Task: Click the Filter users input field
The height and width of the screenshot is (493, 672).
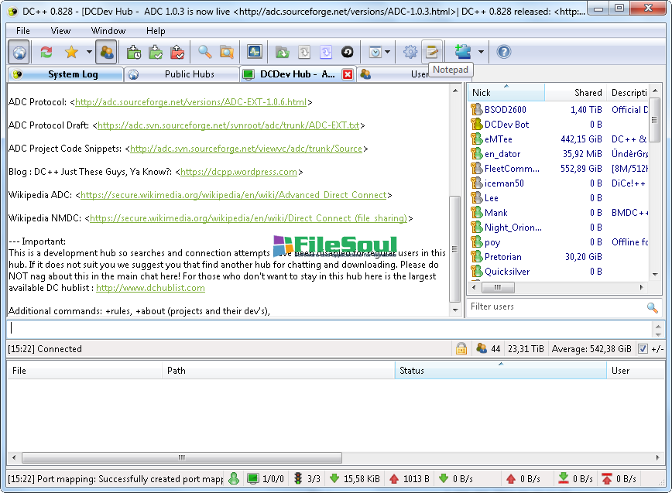Action: pos(557,306)
